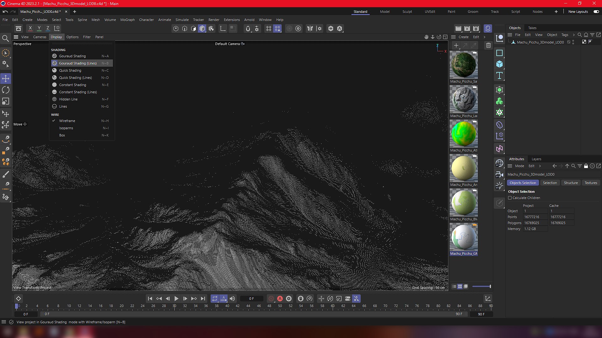Enable Calculate Children checkbox
This screenshot has height=338, width=602.
point(510,198)
